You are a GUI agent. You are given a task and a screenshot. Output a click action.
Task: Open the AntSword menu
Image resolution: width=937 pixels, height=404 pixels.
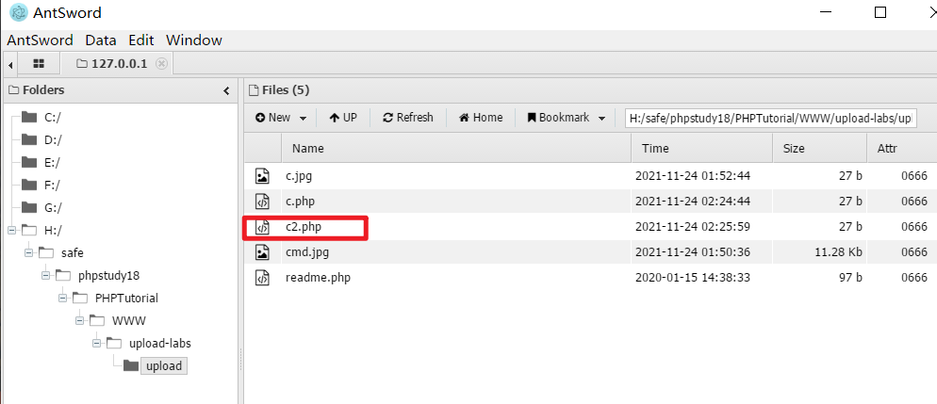tap(40, 40)
